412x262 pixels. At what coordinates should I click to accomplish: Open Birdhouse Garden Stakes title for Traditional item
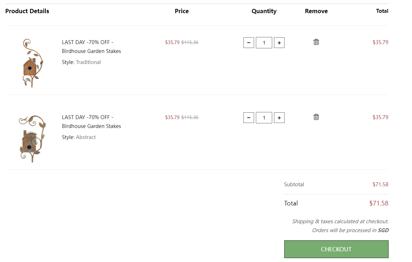91,47
